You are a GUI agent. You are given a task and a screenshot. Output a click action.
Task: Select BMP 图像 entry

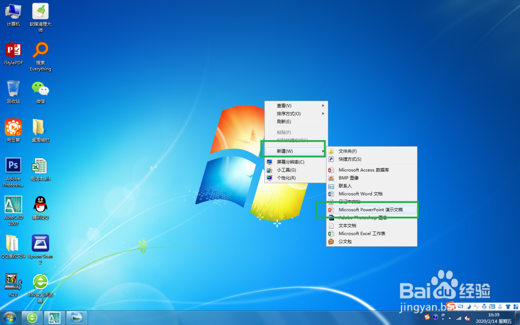pos(372,178)
